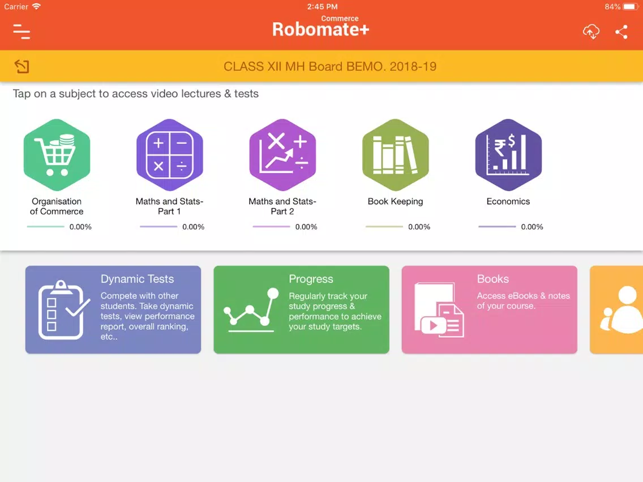Open the hamburger menu icon
This screenshot has width=643, height=482.
(22, 32)
